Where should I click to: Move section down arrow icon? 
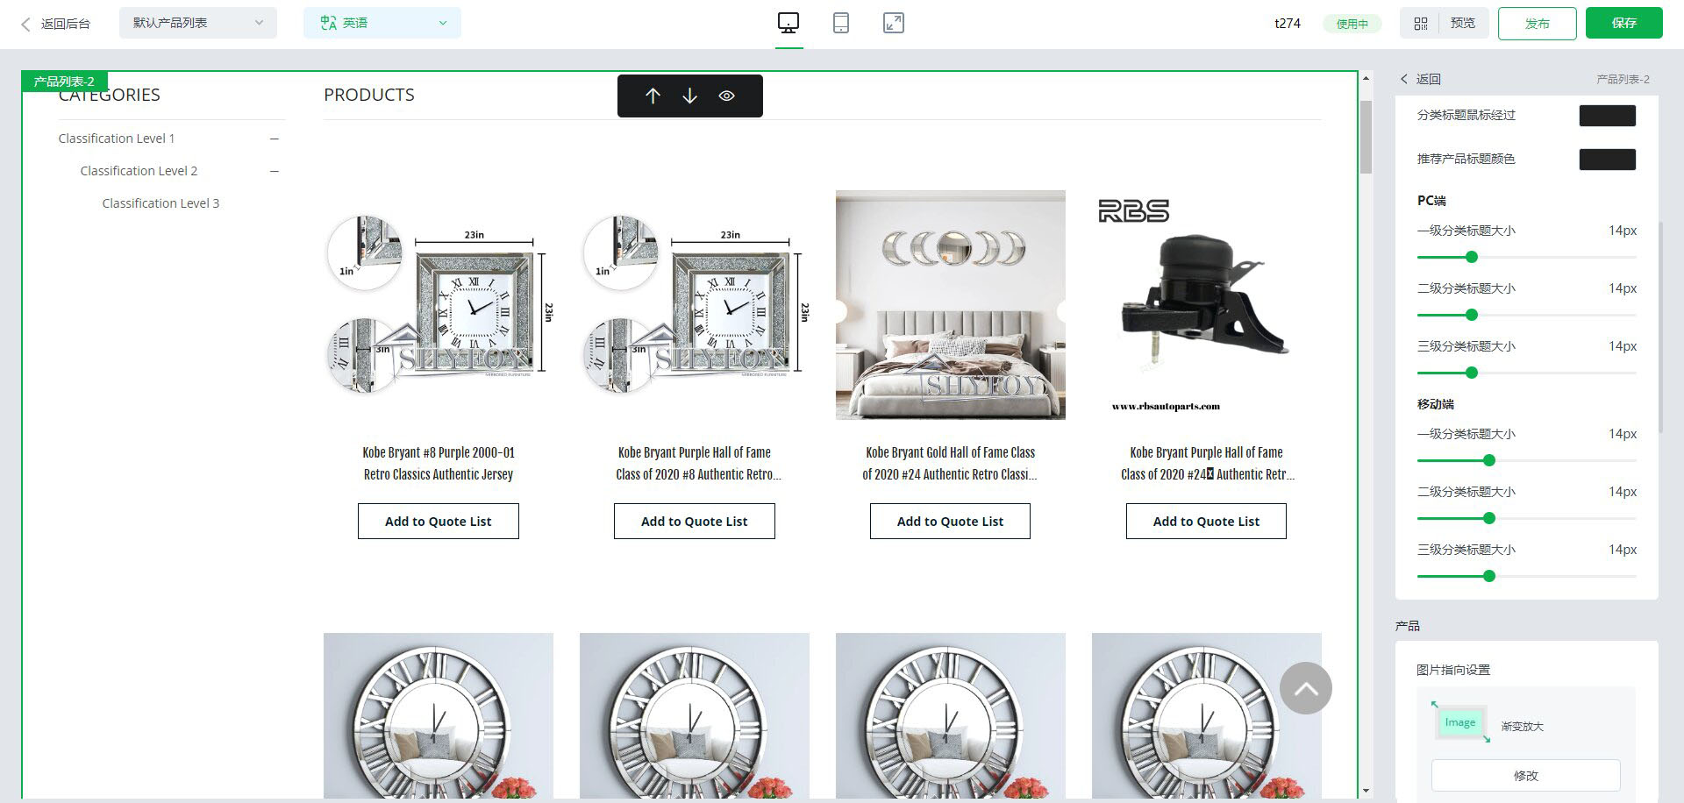tap(689, 96)
